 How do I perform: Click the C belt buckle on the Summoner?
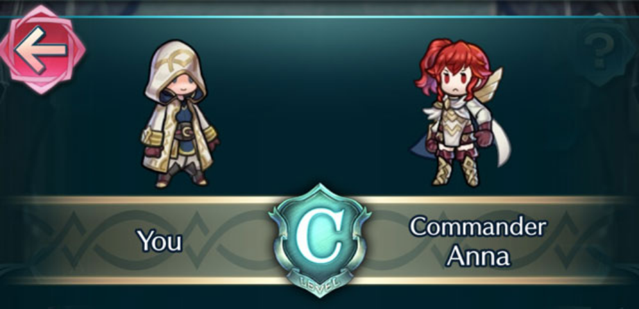[187, 133]
